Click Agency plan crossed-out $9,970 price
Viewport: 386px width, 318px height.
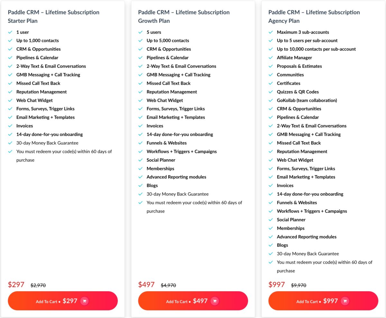tap(299, 285)
